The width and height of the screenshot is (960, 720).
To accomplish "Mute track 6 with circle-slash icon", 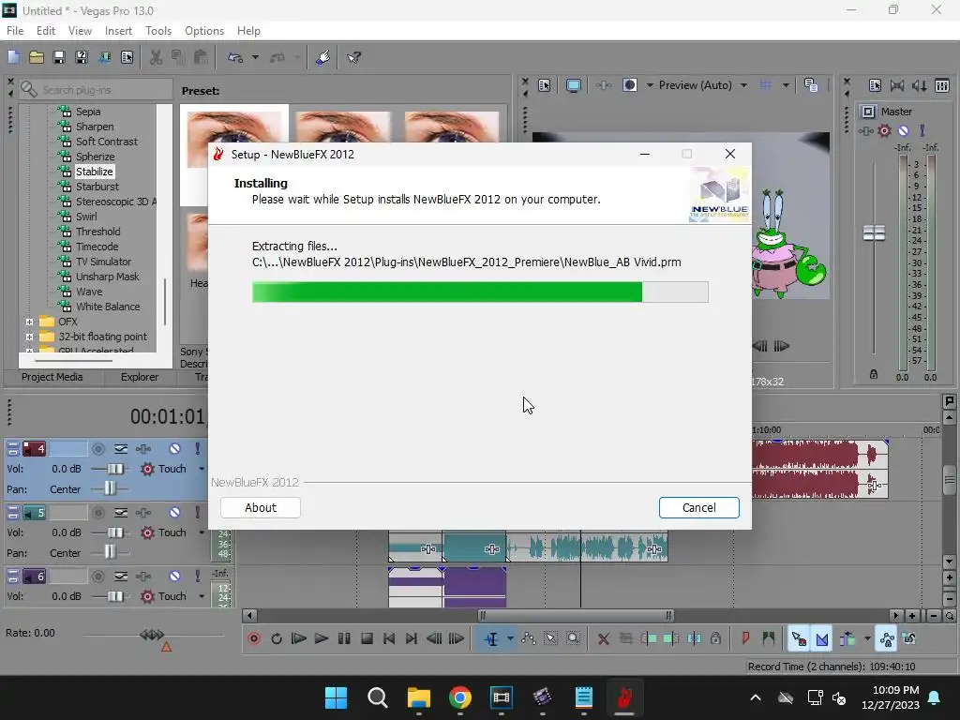I will [174, 577].
